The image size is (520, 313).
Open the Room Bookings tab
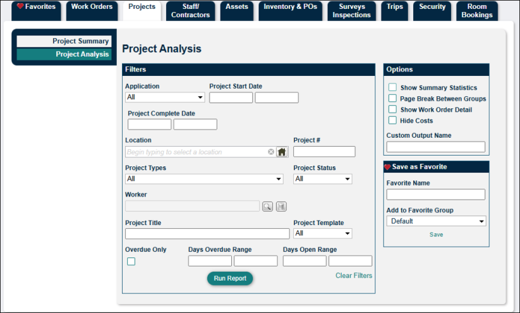click(477, 11)
